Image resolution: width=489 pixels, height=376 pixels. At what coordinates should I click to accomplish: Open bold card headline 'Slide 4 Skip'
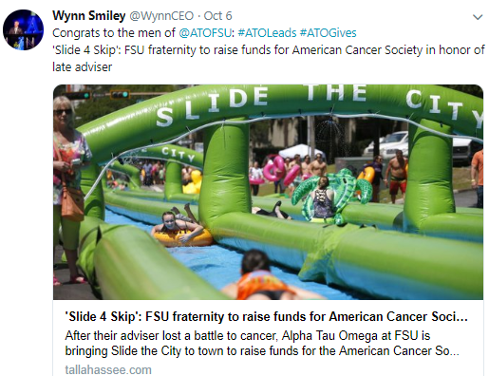pyautogui.click(x=266, y=317)
